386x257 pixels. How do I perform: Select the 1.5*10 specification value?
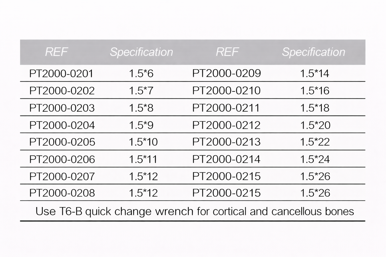pos(143,142)
